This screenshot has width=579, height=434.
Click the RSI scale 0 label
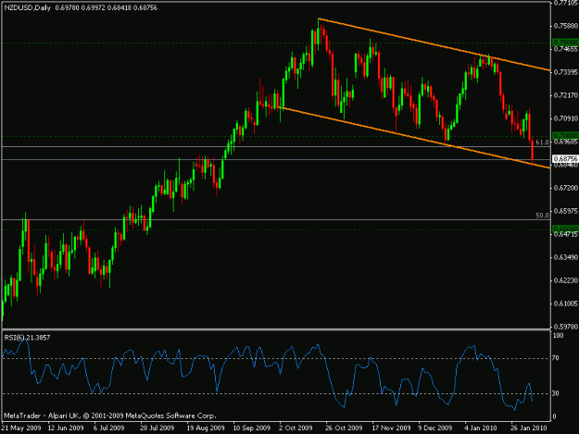554,416
